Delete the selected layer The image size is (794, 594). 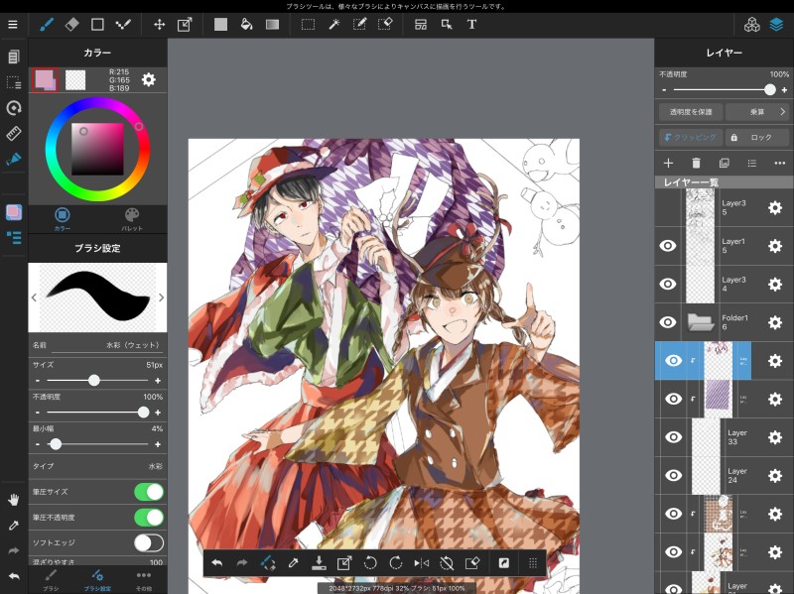click(x=697, y=163)
